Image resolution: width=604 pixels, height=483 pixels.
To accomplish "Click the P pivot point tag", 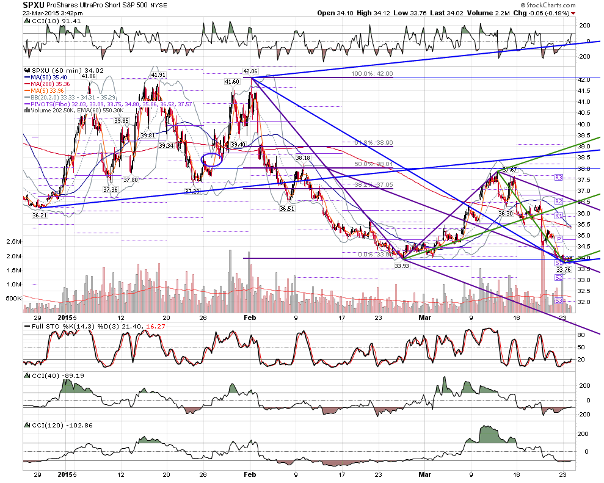I will (559, 239).
